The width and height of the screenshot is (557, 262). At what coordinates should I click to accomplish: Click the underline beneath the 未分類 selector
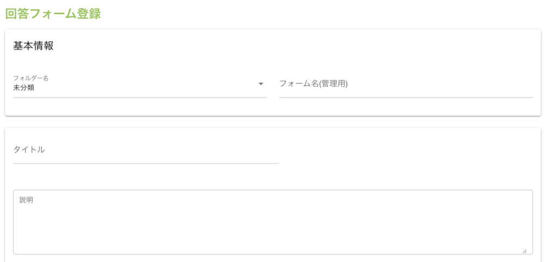click(x=140, y=97)
